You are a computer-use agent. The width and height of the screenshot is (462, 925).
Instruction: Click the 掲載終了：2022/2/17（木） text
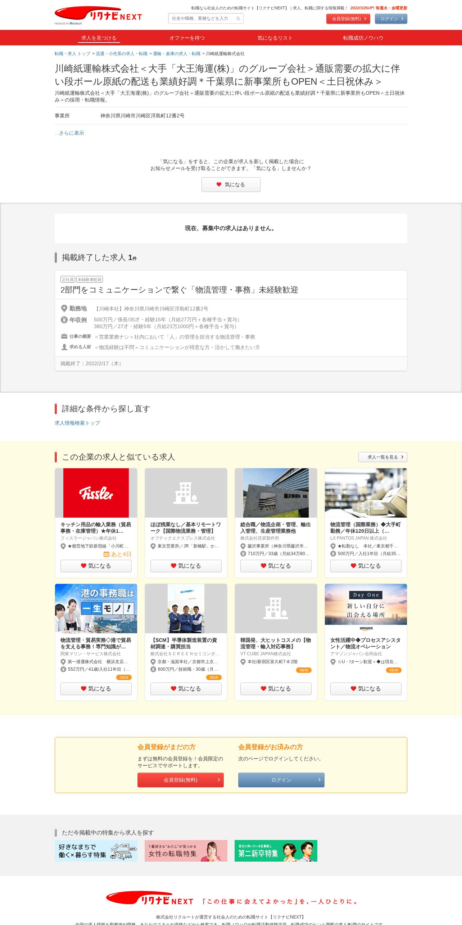point(92,364)
